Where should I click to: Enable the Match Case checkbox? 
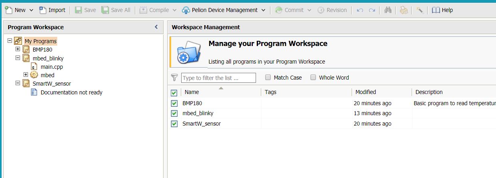point(268,78)
